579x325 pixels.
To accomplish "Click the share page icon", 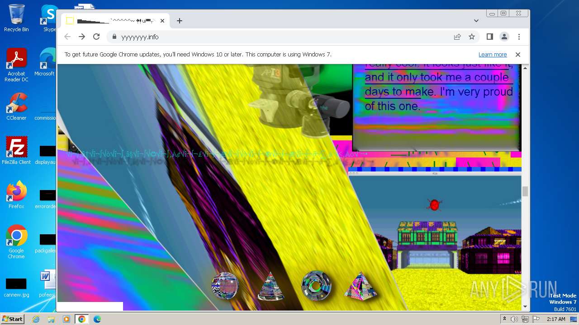I will click(x=457, y=37).
